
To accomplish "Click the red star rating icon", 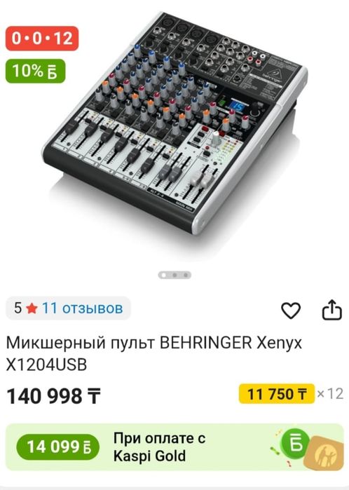I will tap(32, 308).
